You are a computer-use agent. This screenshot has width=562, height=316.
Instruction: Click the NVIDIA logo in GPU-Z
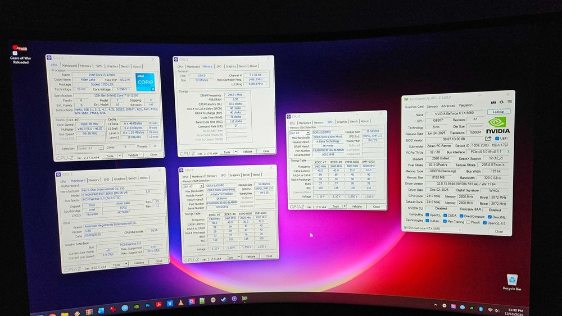pos(498,125)
